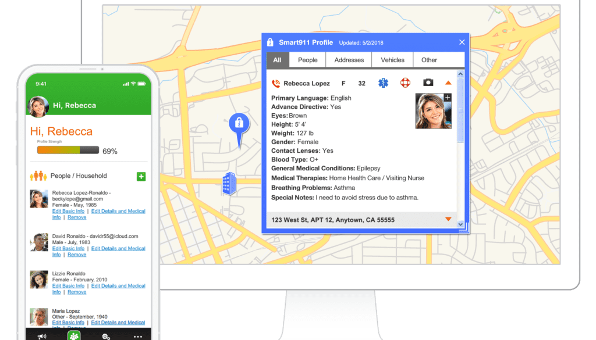Click the 'Rebecca Lopez' name in popup
The width and height of the screenshot is (596, 340).
pyautogui.click(x=307, y=84)
